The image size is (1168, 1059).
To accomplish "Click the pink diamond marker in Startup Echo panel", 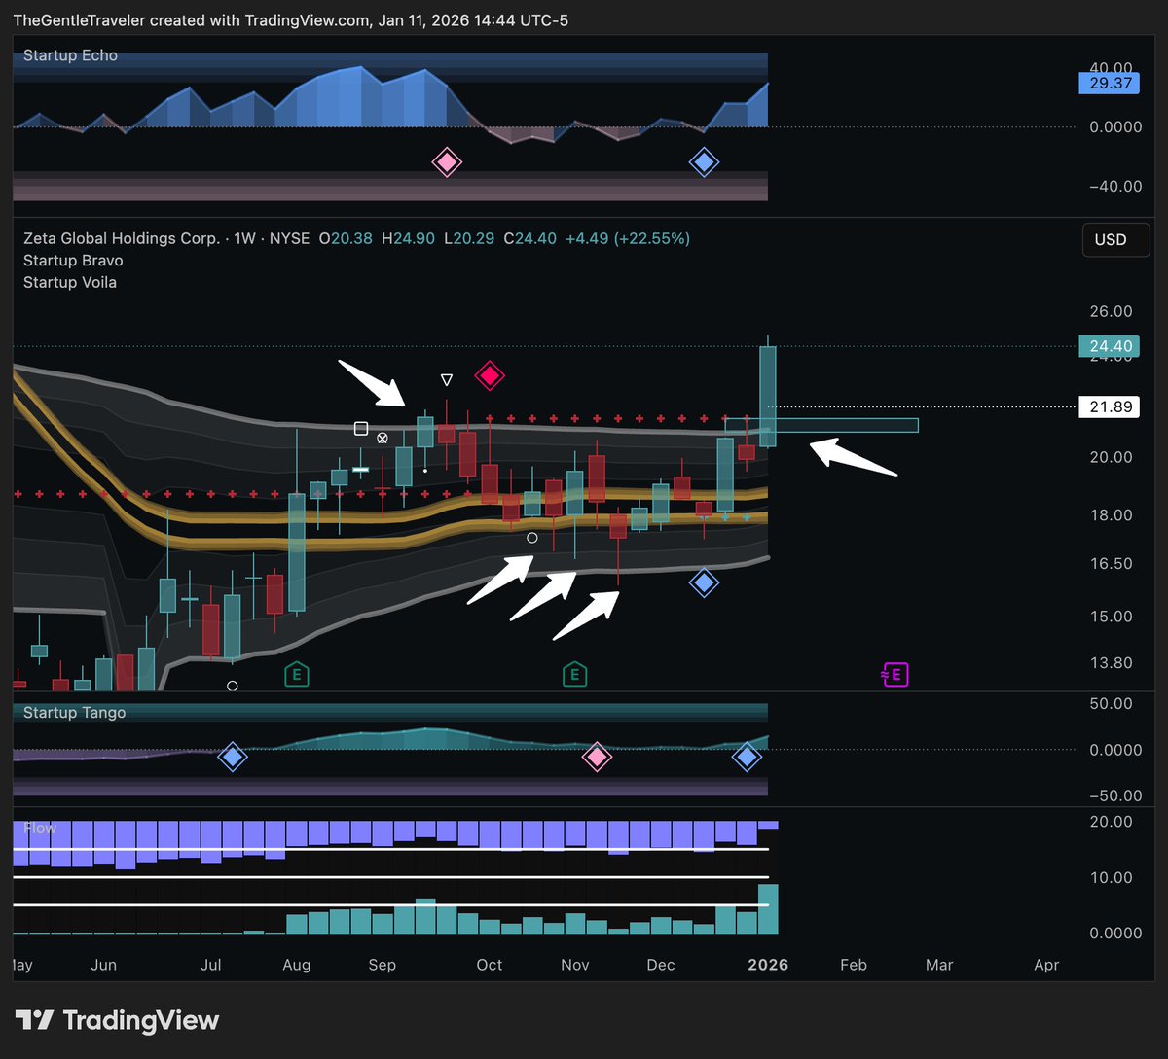I will pos(446,162).
